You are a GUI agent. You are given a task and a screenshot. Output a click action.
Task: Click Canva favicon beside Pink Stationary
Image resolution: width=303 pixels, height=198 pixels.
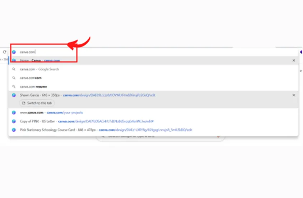pos(14,130)
